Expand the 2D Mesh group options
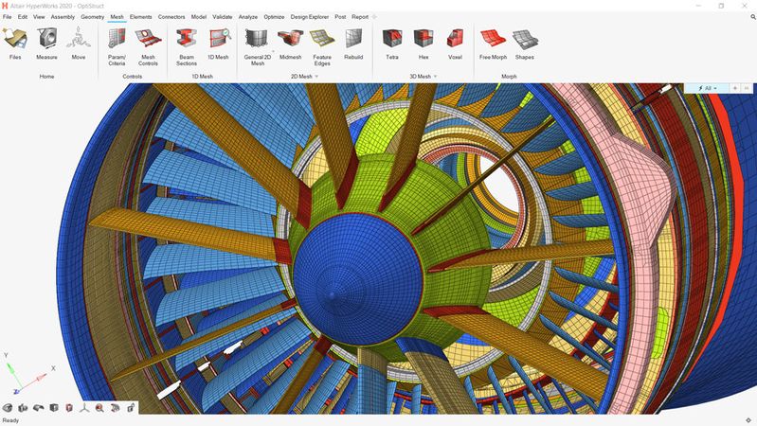 coord(316,76)
